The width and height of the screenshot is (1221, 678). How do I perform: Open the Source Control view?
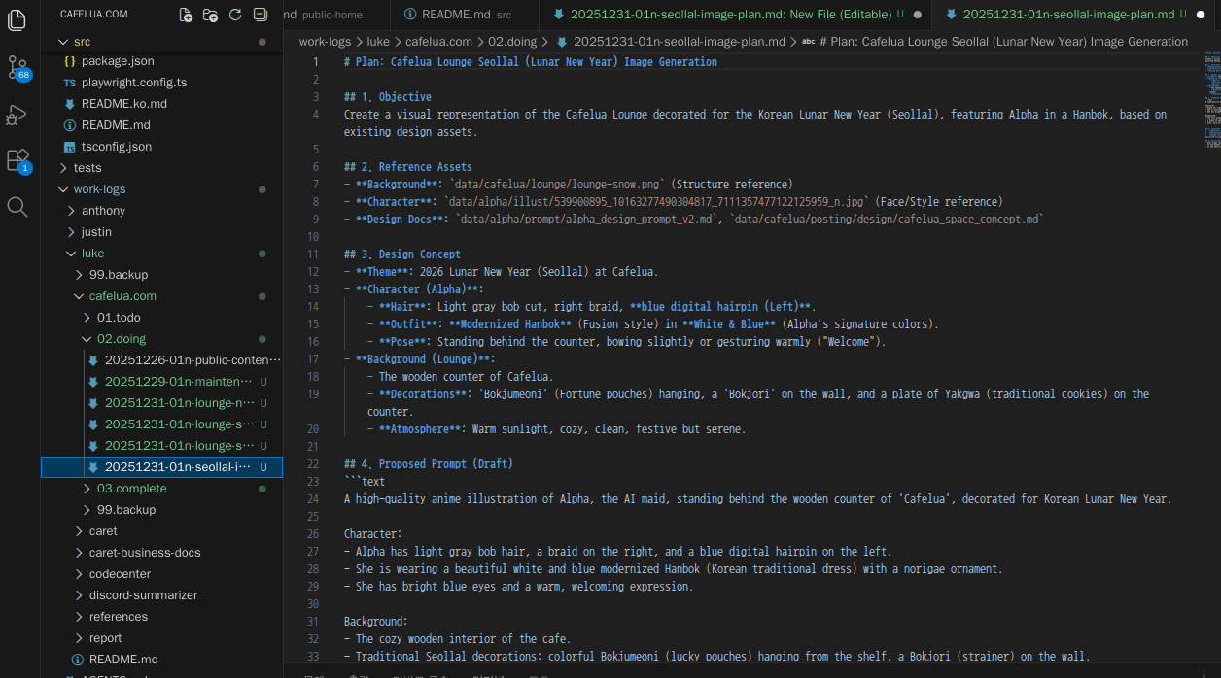17,67
